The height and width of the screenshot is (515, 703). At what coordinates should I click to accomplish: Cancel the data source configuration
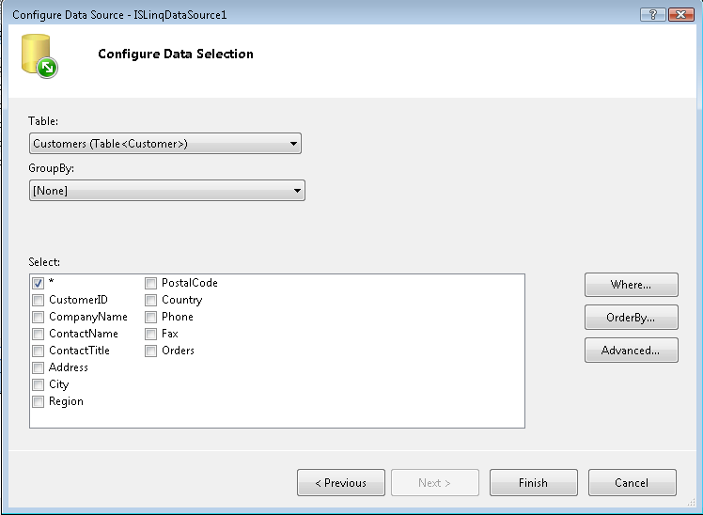[x=632, y=483]
